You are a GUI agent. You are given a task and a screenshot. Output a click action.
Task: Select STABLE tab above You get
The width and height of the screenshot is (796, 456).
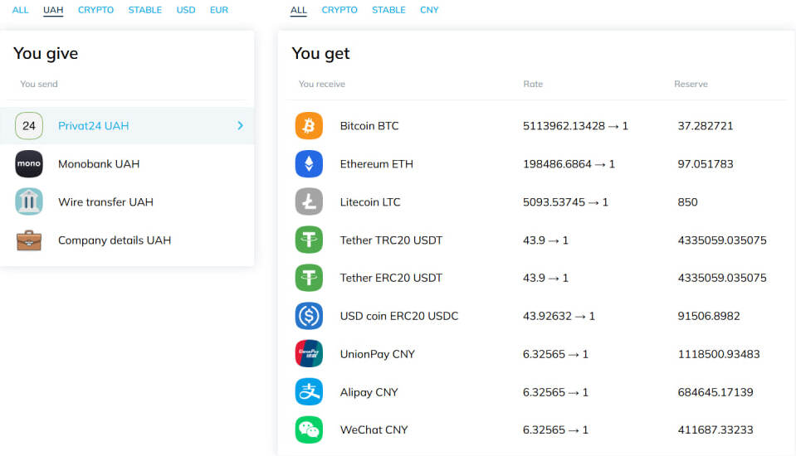[388, 10]
